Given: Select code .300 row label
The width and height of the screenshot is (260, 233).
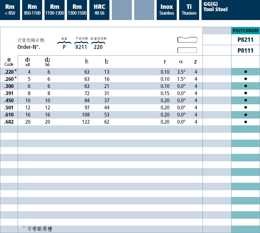Looking at the screenshot, I should coord(9,86).
